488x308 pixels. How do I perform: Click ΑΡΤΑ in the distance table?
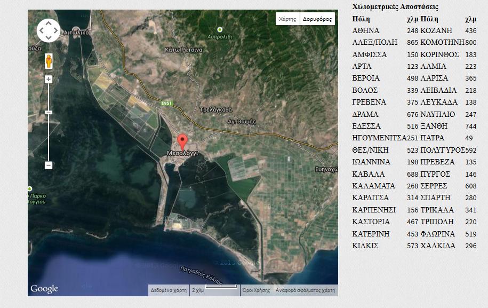click(x=362, y=66)
